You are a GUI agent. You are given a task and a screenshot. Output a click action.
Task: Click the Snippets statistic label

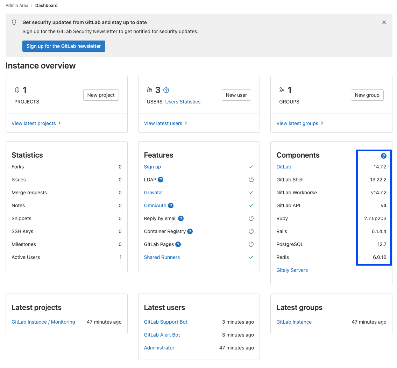[21, 218]
